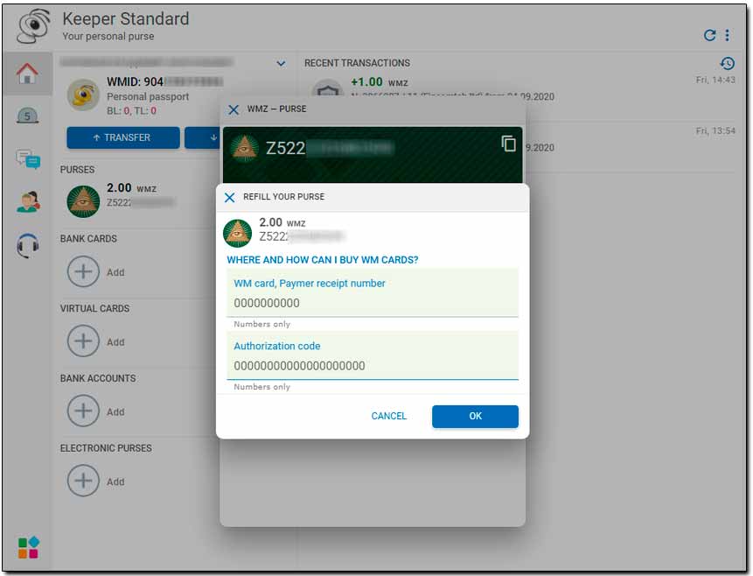Add an electronic purse
The image size is (753, 576).
(83, 481)
